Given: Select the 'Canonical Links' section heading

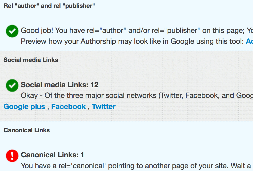Looking at the screenshot, I should pyautogui.click(x=27, y=130).
